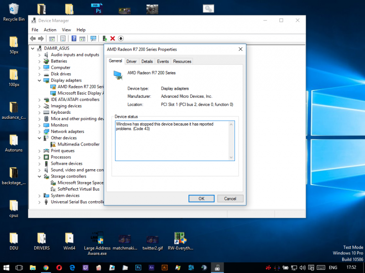Switch to the Events tab
The image size is (365, 273).
point(163,61)
